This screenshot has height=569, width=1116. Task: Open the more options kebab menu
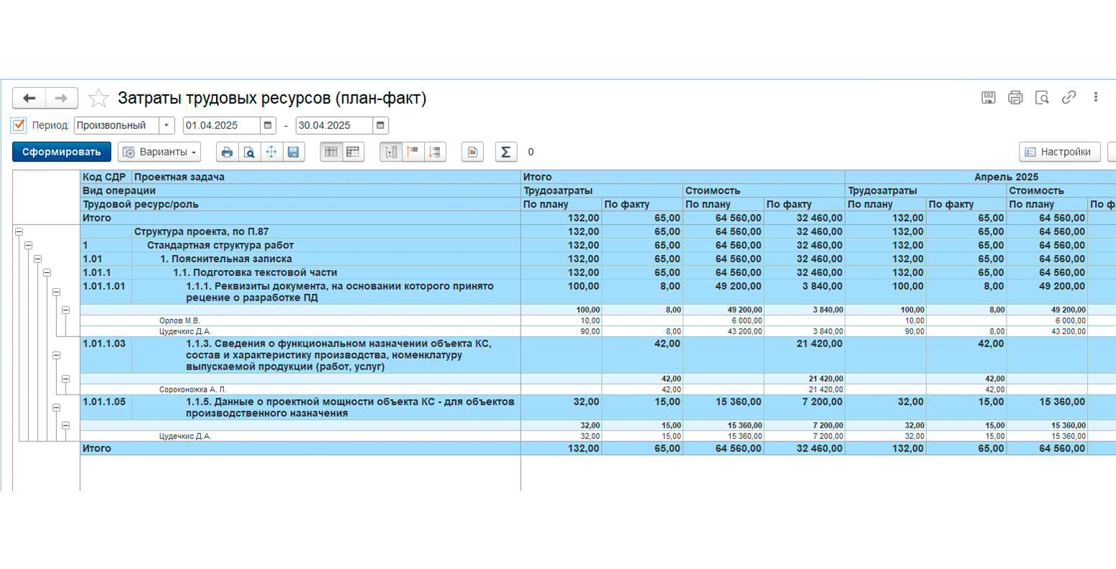pyautogui.click(x=1096, y=97)
